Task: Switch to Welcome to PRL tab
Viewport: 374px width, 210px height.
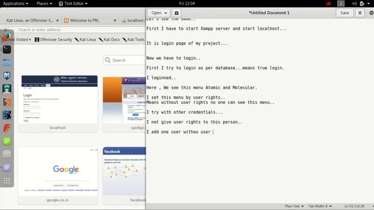Action: (85, 20)
